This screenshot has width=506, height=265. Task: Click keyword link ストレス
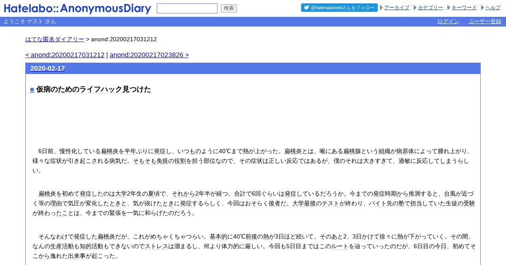tap(156, 246)
